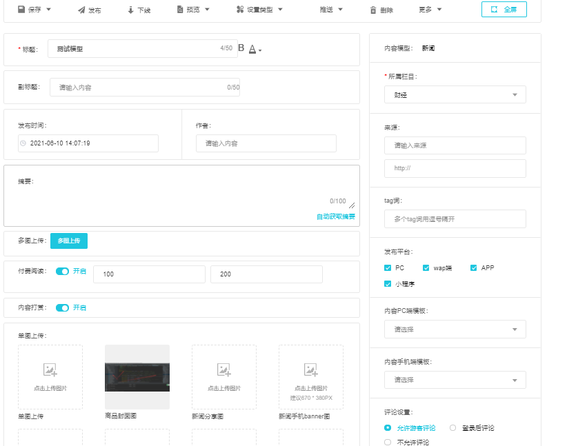Turn off the paid reading switch
The width and height of the screenshot is (567, 446).
point(63,272)
